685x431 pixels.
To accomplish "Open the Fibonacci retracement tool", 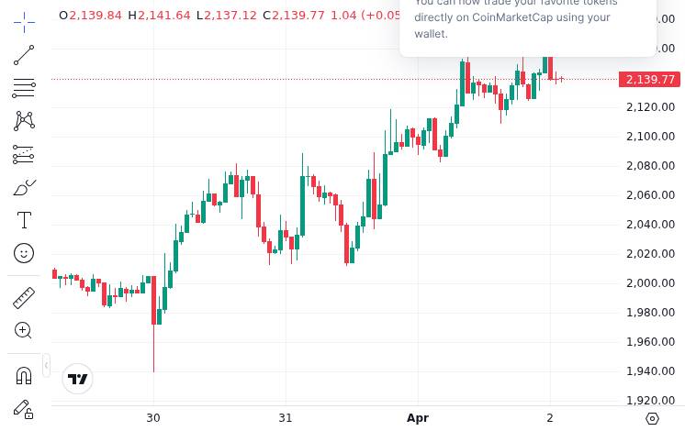I will click(24, 88).
